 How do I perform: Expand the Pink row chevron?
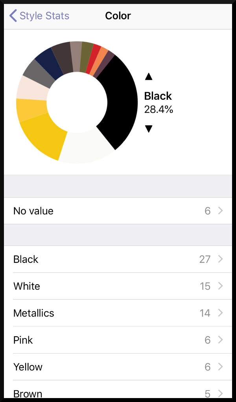220,340
